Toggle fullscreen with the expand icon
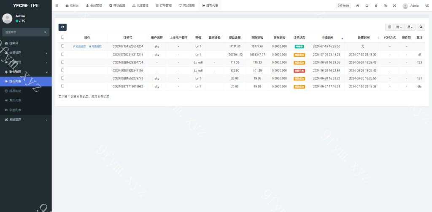The height and width of the screenshot is (212, 432). point(394,5)
